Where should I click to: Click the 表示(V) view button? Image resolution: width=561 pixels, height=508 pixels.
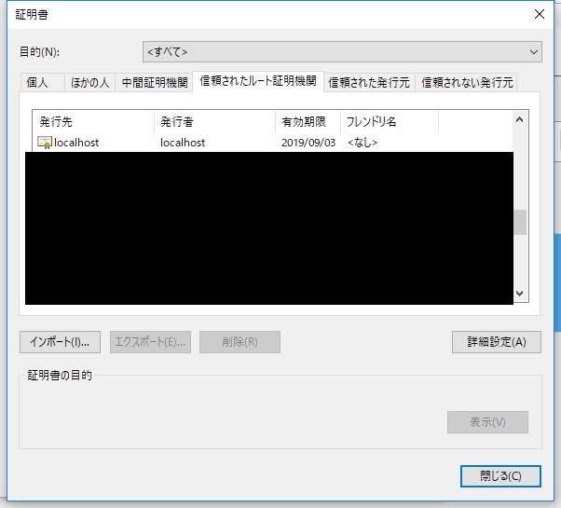pyautogui.click(x=487, y=422)
